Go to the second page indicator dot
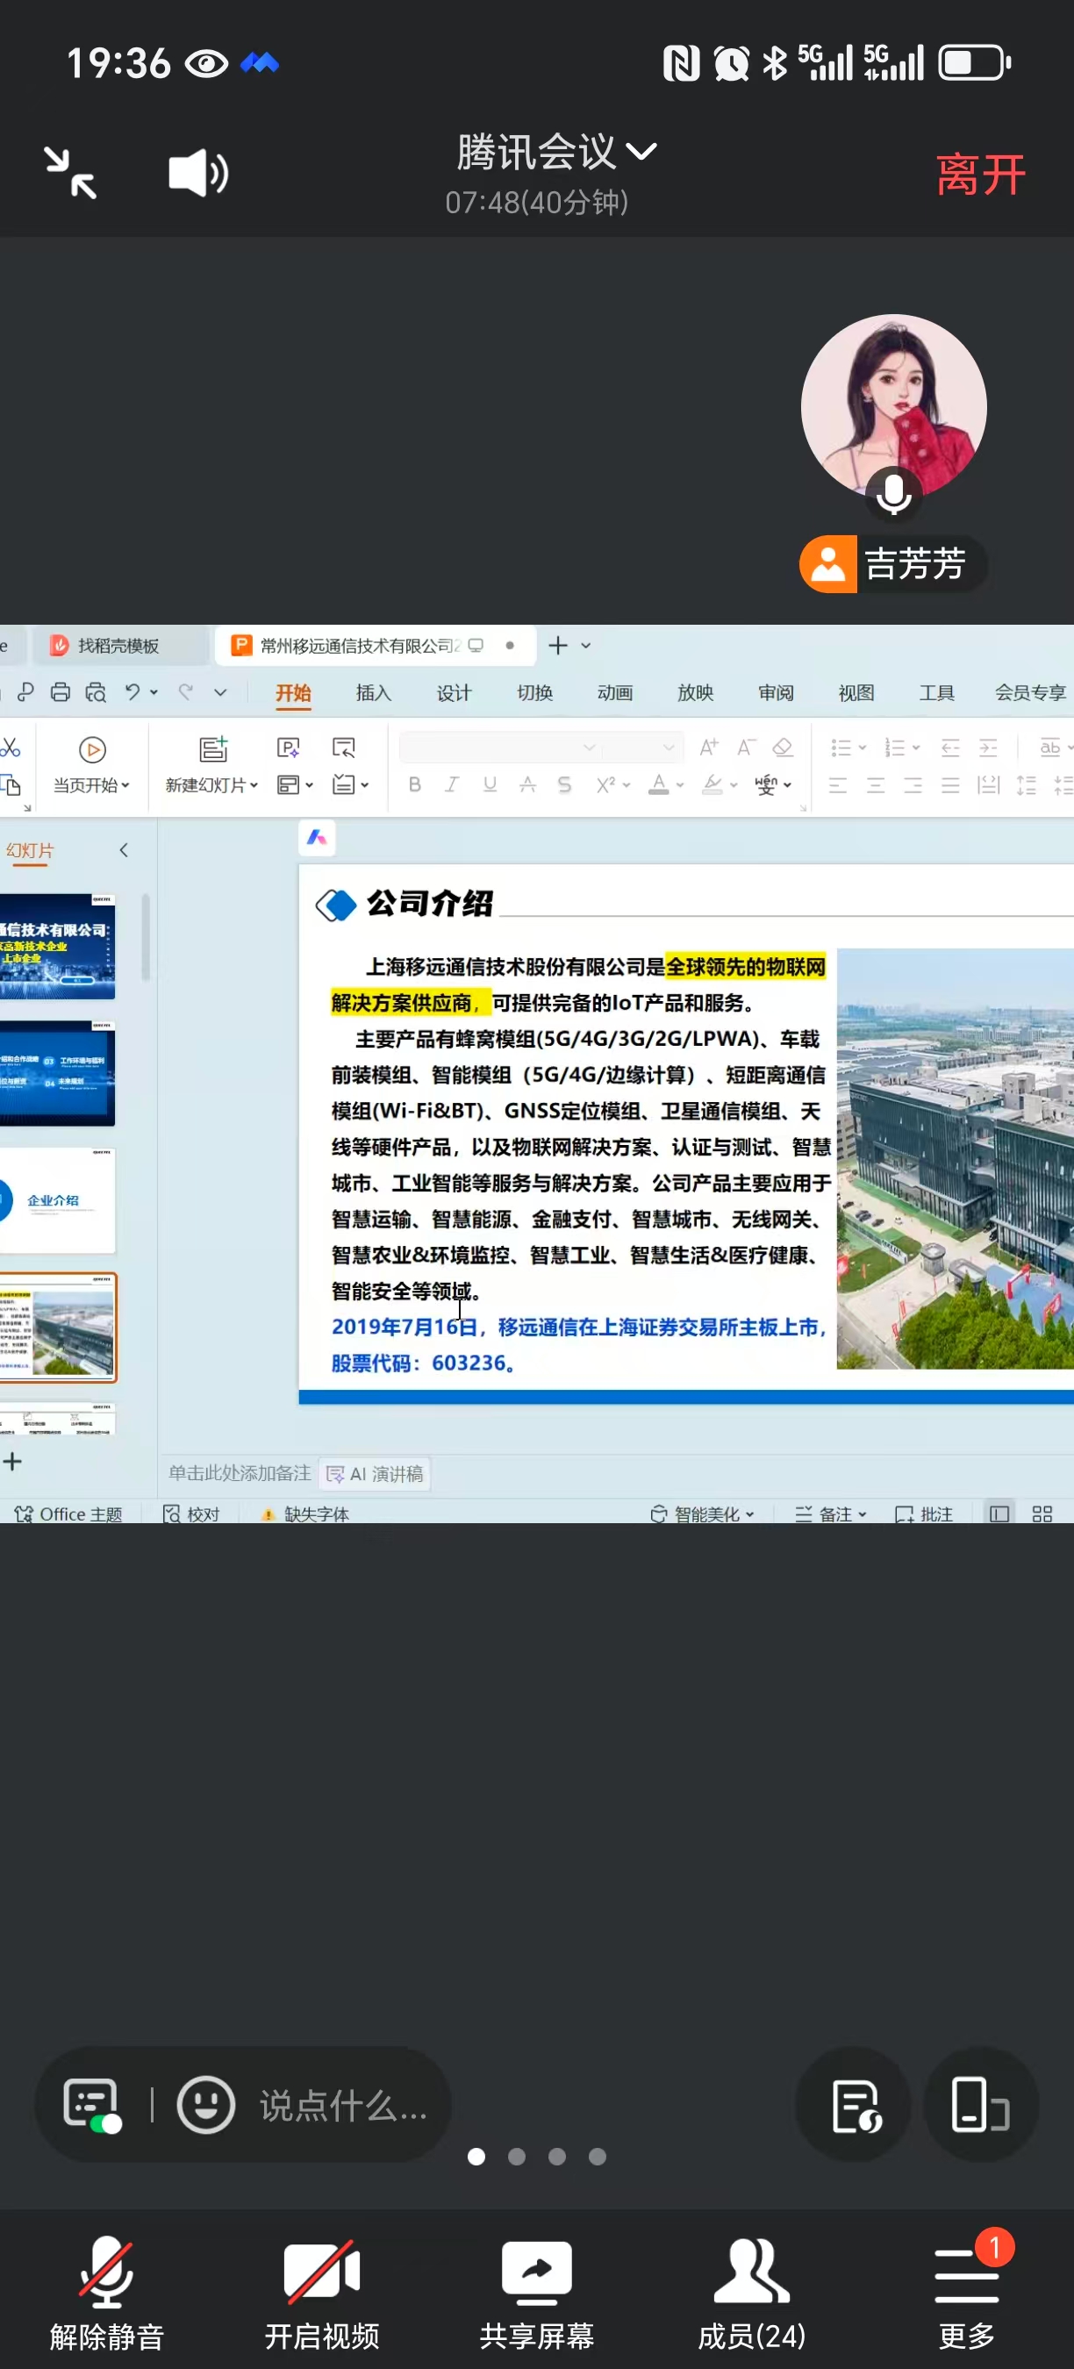 tap(517, 2157)
